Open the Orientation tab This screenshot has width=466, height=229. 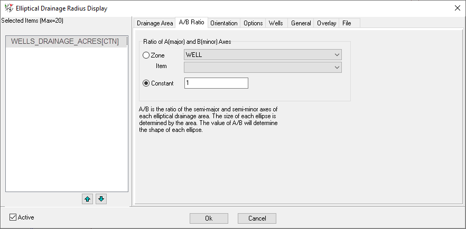click(223, 23)
